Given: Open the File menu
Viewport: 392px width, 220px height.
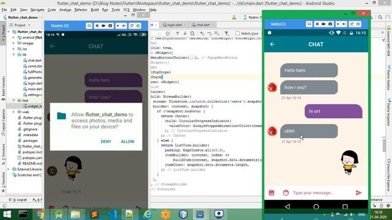Looking at the screenshot, I should click(x=4, y=10).
